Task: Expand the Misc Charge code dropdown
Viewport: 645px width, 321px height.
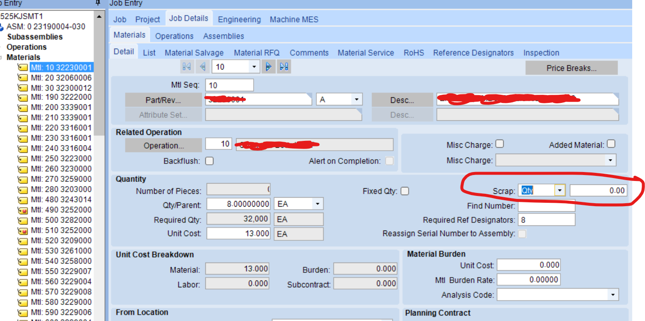Action: click(611, 160)
